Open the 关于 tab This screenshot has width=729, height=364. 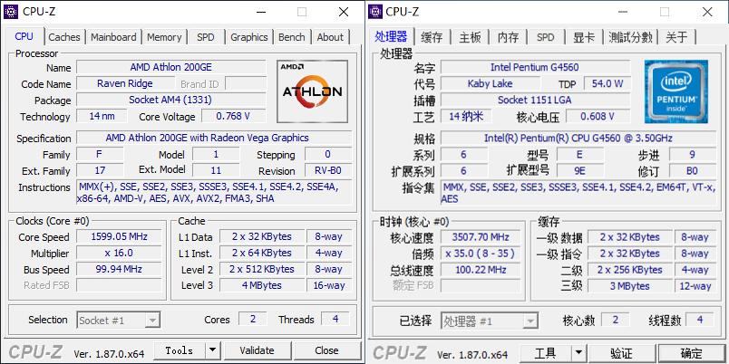click(x=676, y=37)
